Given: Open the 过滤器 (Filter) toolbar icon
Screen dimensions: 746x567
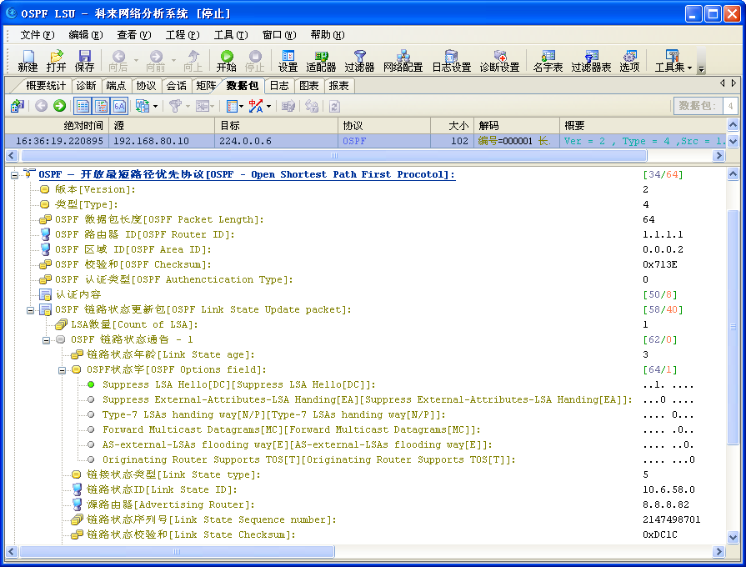Looking at the screenshot, I should [x=359, y=60].
